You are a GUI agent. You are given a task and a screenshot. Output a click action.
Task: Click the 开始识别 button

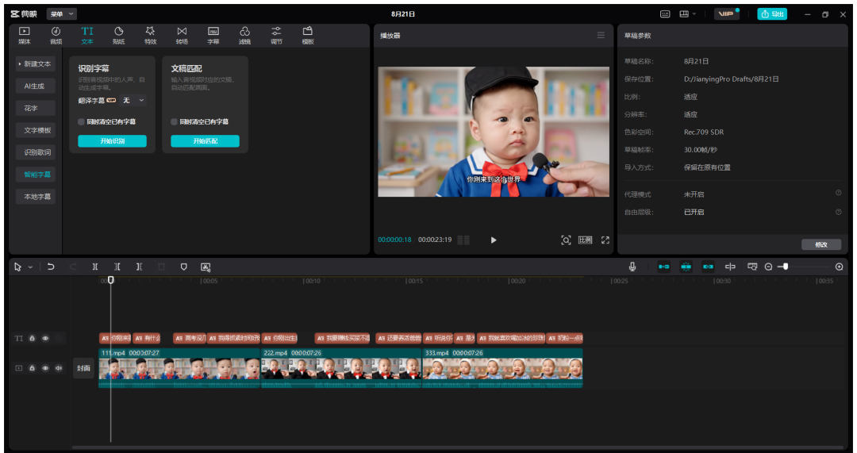coord(112,141)
